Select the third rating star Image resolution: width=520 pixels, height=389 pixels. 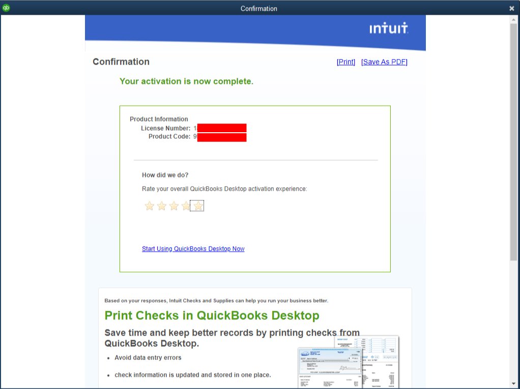(x=174, y=206)
